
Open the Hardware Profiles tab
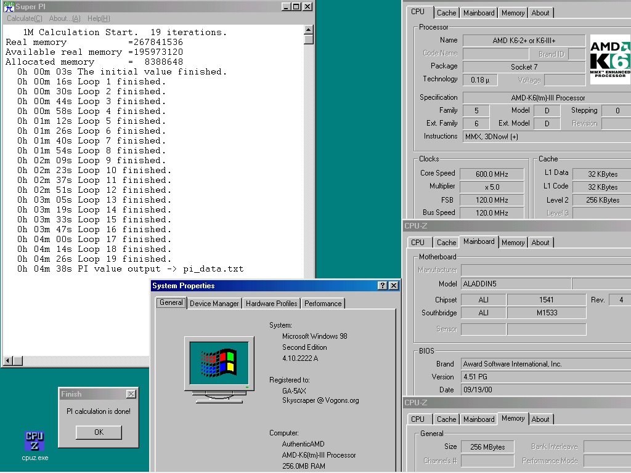coord(272,304)
